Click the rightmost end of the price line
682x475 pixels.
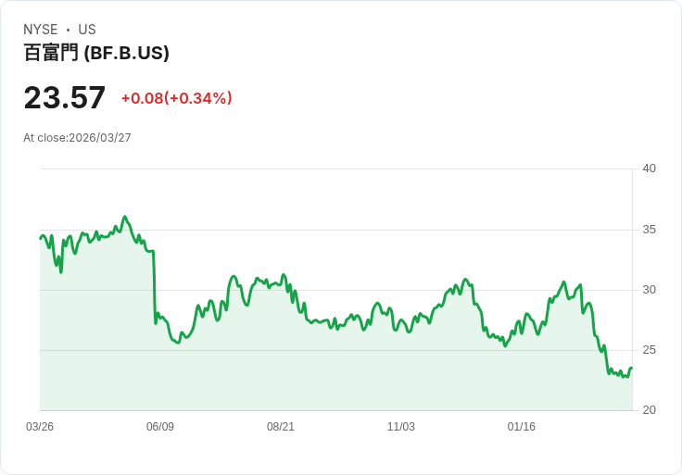(x=631, y=369)
